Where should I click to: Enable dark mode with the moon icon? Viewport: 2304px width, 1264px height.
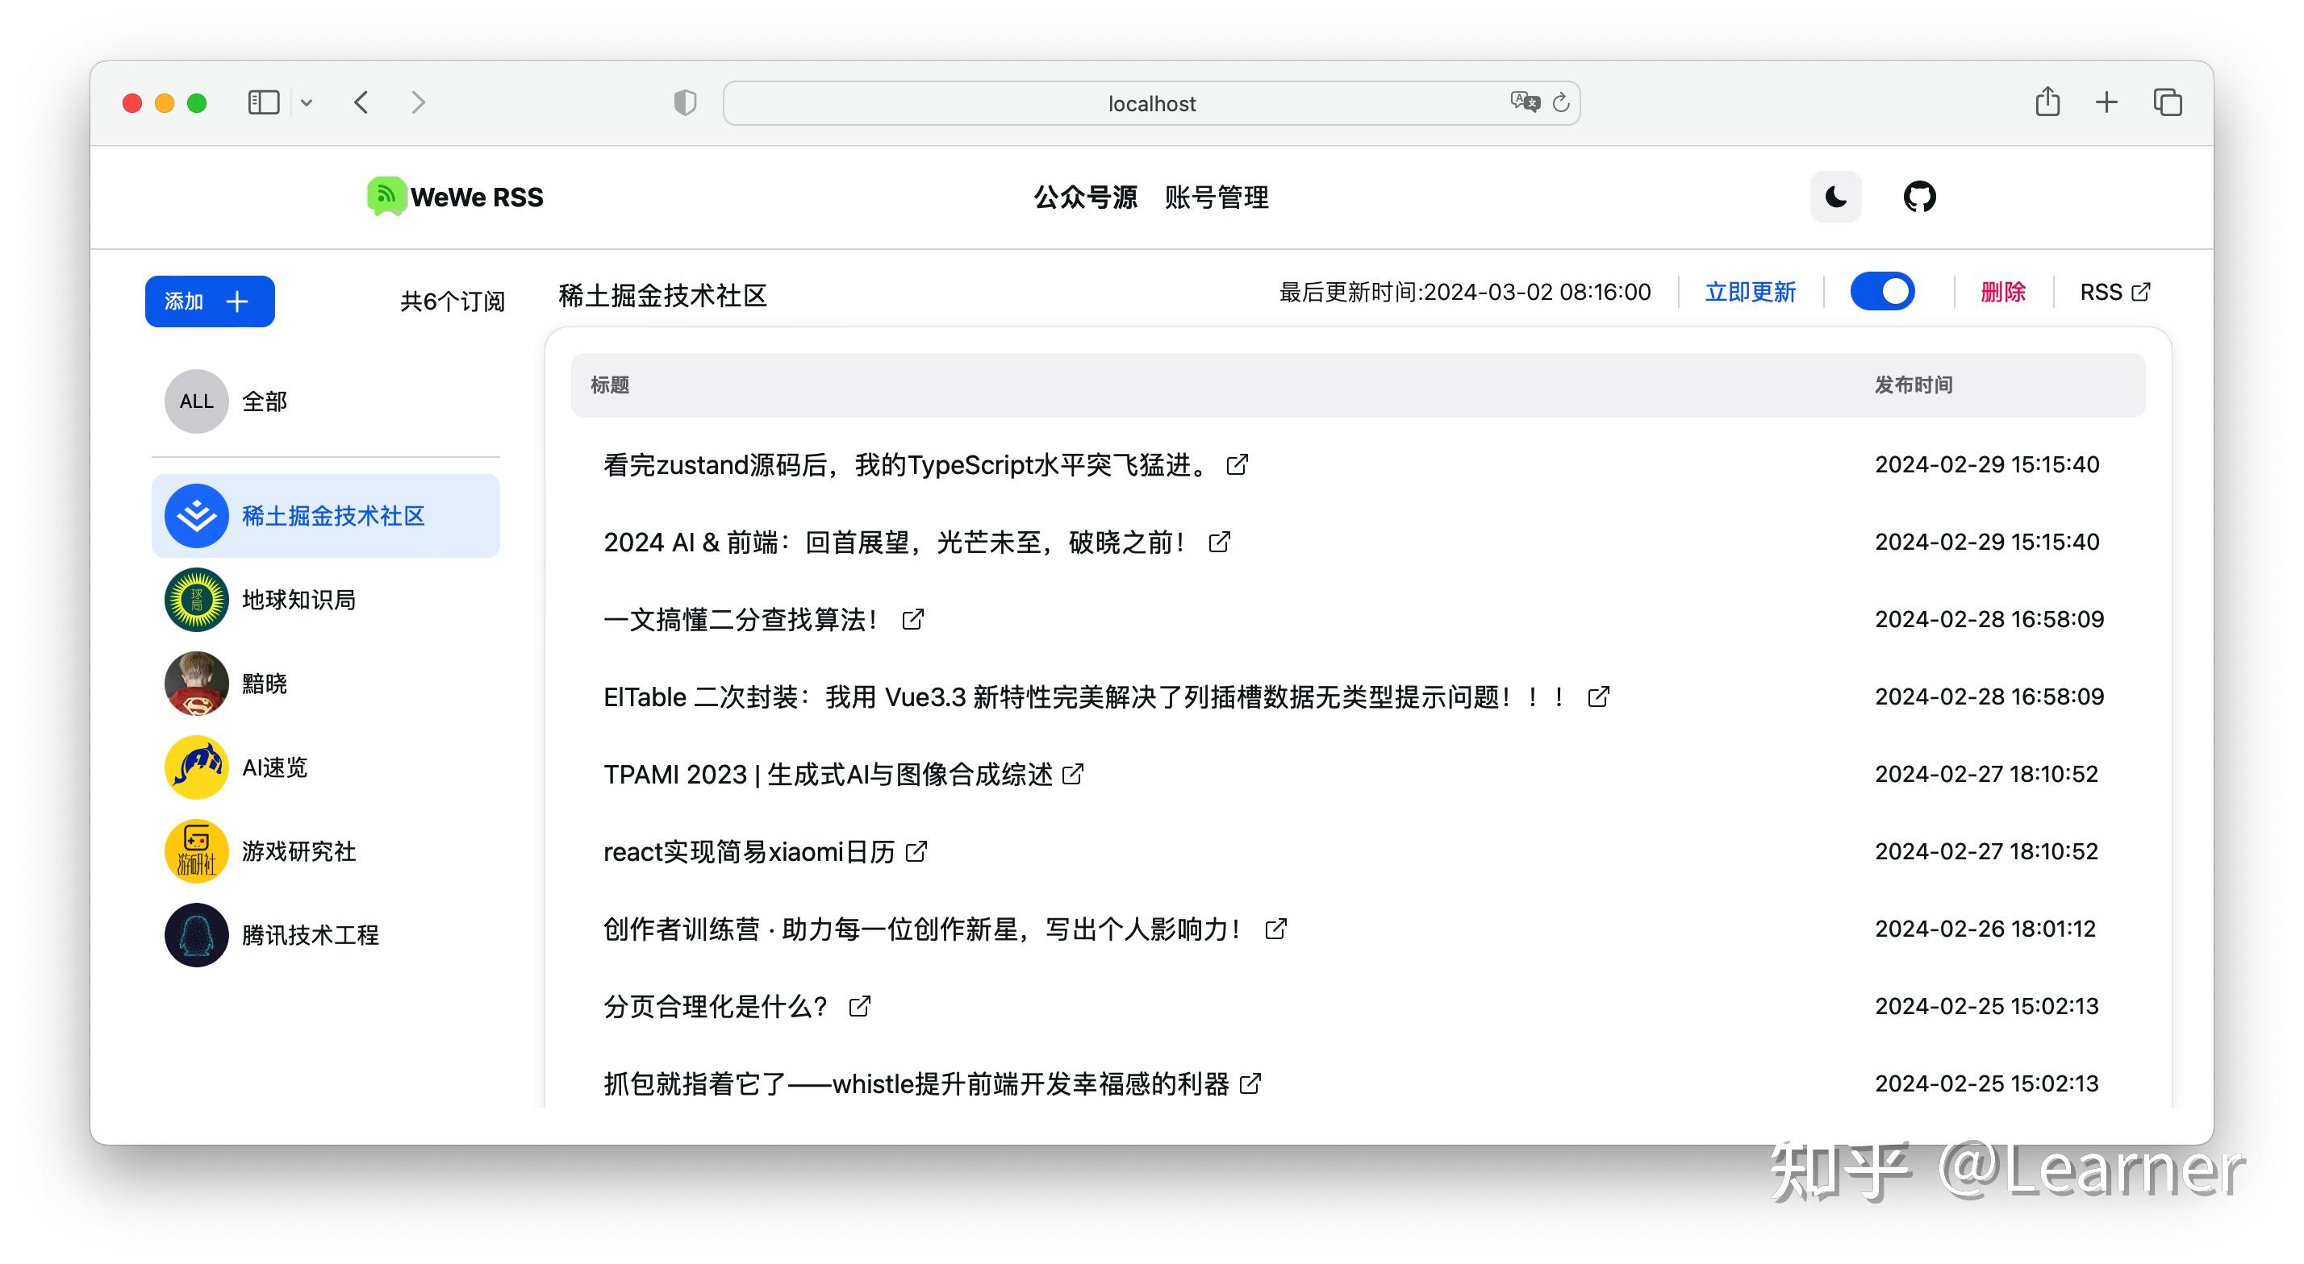[1835, 197]
